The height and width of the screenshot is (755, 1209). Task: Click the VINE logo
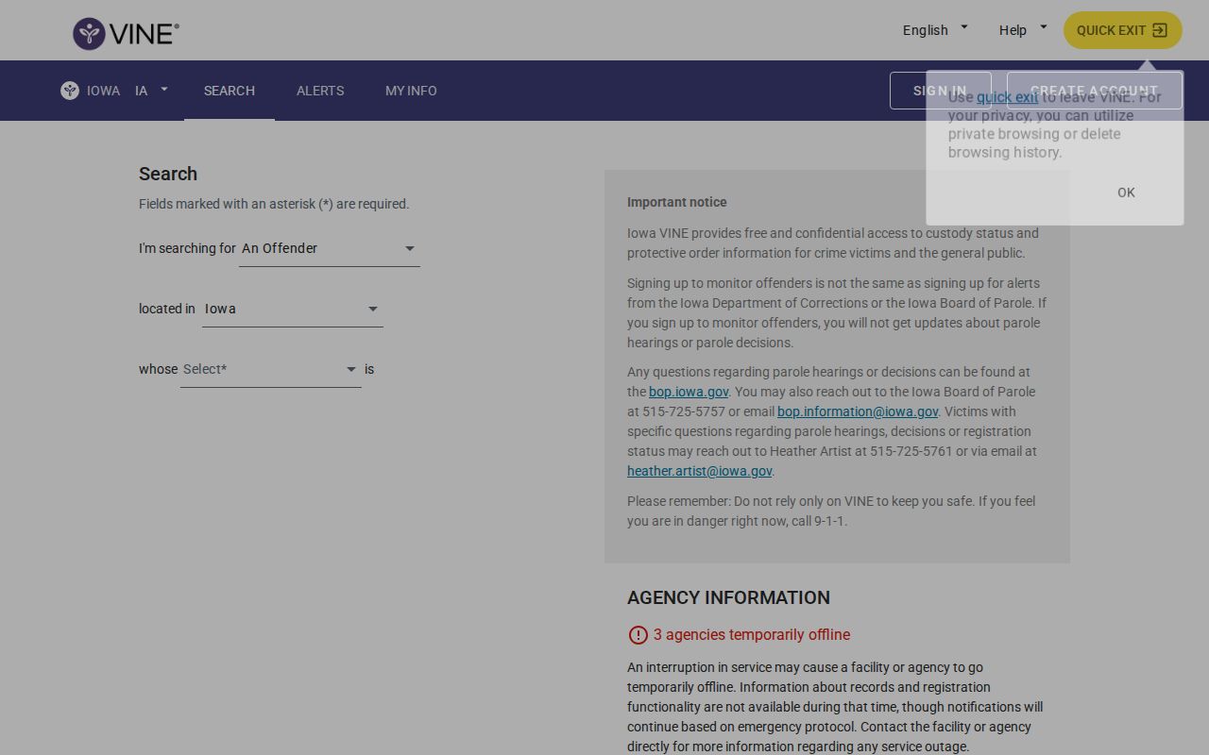pyautogui.click(x=126, y=34)
